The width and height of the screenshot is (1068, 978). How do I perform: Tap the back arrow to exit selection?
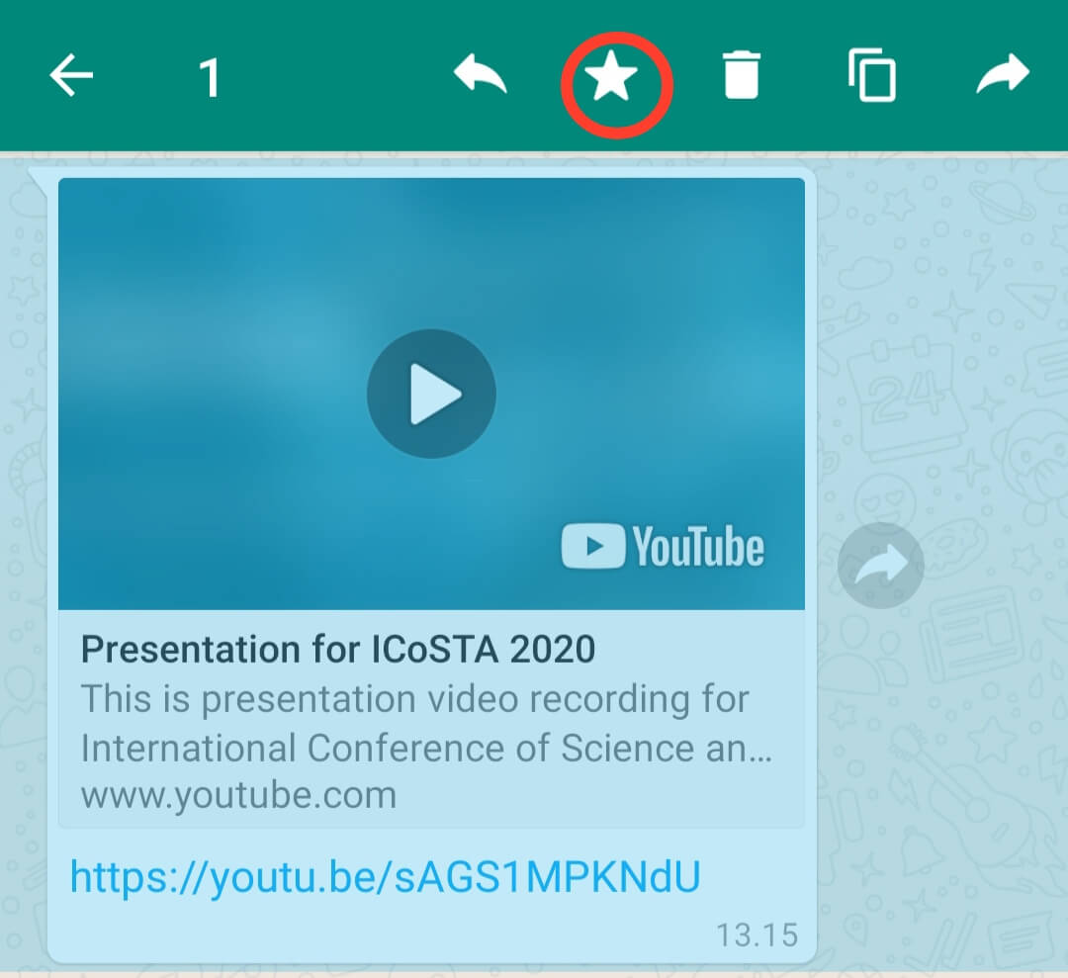71,75
